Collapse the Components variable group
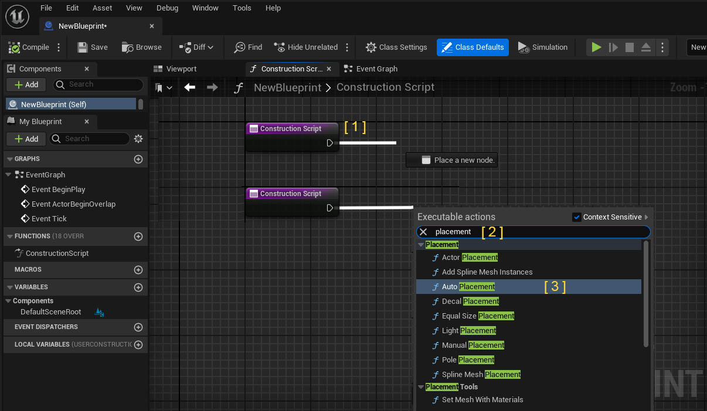 [8, 300]
